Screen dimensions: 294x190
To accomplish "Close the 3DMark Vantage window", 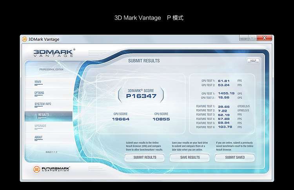I will pos(264,38).
